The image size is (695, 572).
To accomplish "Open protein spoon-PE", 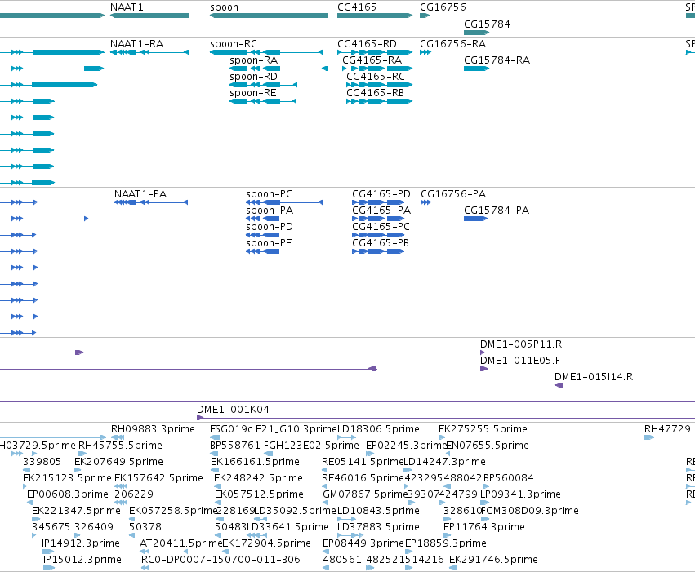I will pos(269,243).
